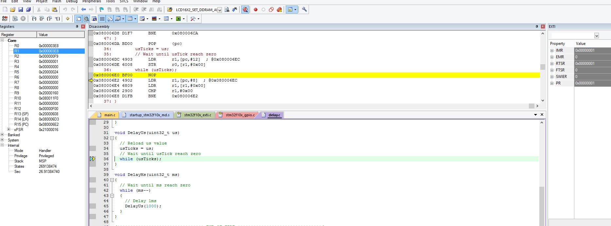This screenshot has height=226, width=611.
Task: Open Memory windows icon
Action: 130,19
